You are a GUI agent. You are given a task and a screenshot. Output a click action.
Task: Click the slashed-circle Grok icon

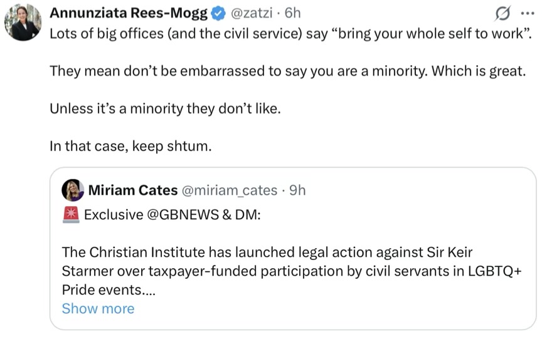point(502,13)
